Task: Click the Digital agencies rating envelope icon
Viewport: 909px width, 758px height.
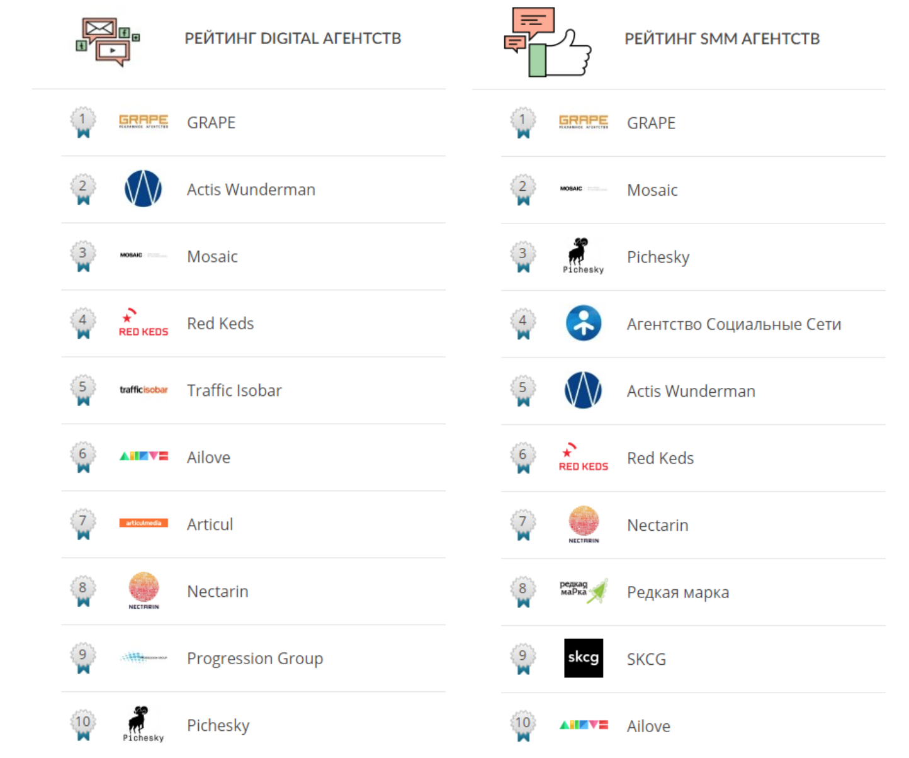Action: (x=107, y=42)
